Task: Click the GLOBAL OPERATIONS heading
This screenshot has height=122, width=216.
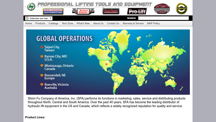Action: [x=65, y=38]
